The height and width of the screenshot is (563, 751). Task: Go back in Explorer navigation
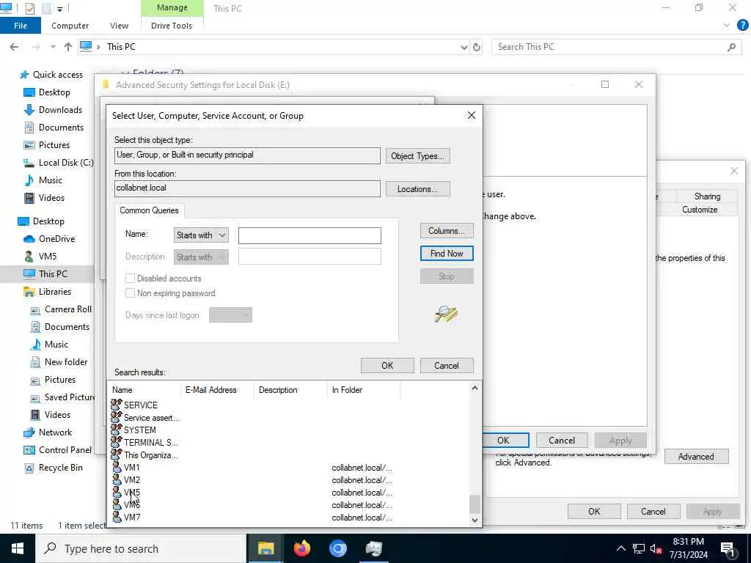15,47
